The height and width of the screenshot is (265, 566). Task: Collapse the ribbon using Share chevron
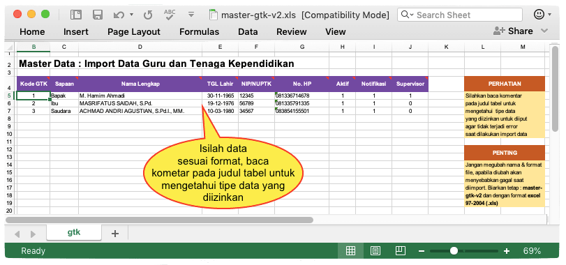point(544,31)
